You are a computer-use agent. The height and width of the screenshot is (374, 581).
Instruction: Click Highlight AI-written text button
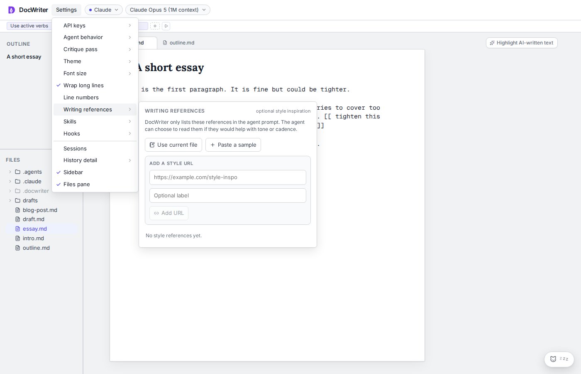(522, 43)
